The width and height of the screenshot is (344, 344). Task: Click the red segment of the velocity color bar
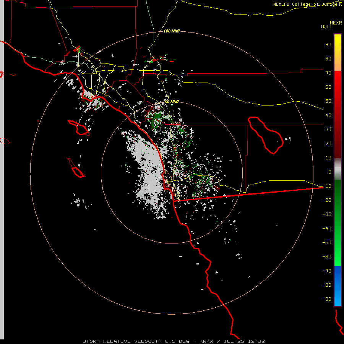click(338, 115)
